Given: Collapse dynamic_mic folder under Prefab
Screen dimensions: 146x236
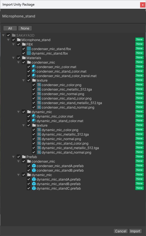Looking at the screenshot, I should [19, 175].
